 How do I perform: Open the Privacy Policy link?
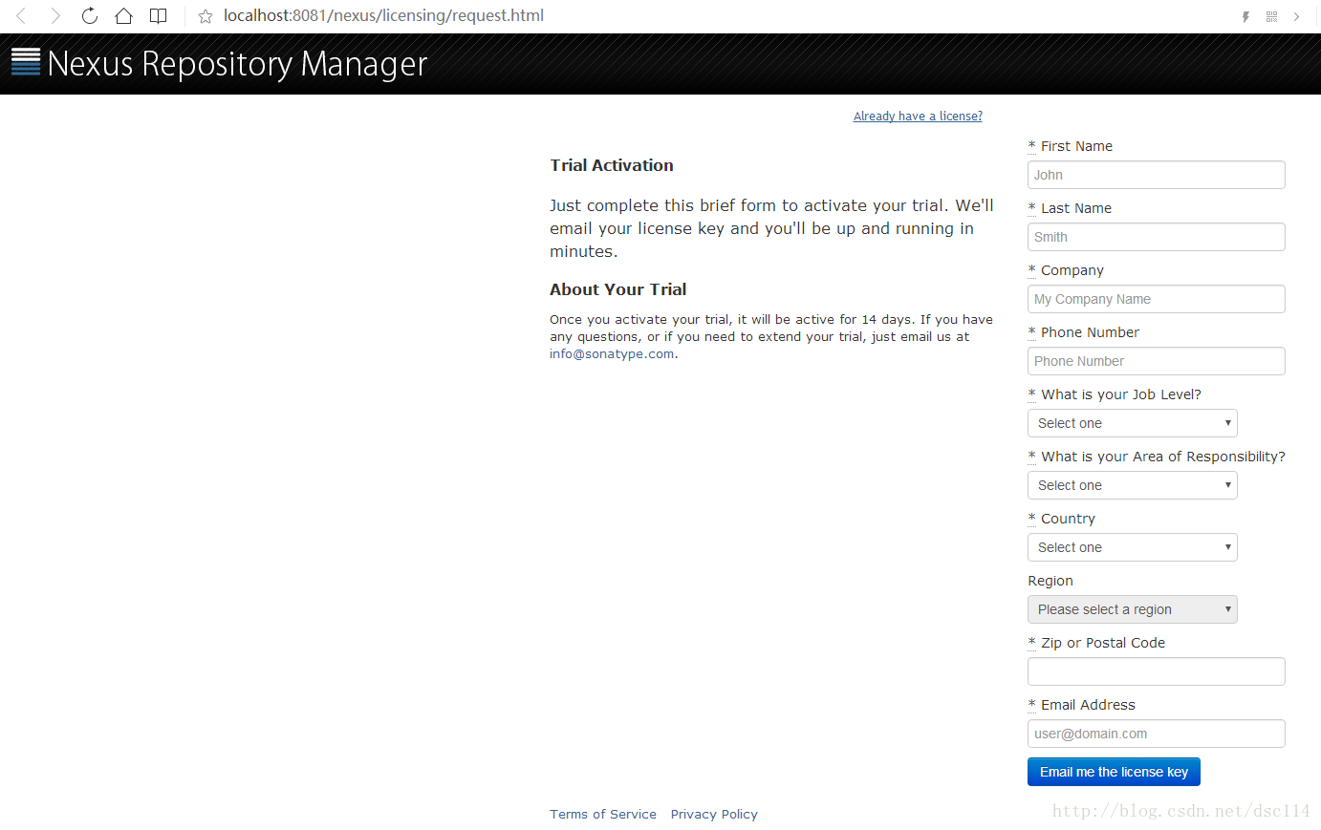714,814
